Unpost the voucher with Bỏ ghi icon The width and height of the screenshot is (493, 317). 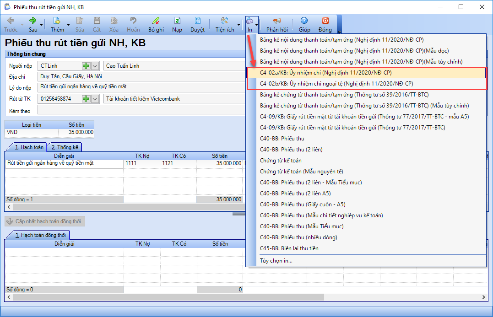coord(156,21)
